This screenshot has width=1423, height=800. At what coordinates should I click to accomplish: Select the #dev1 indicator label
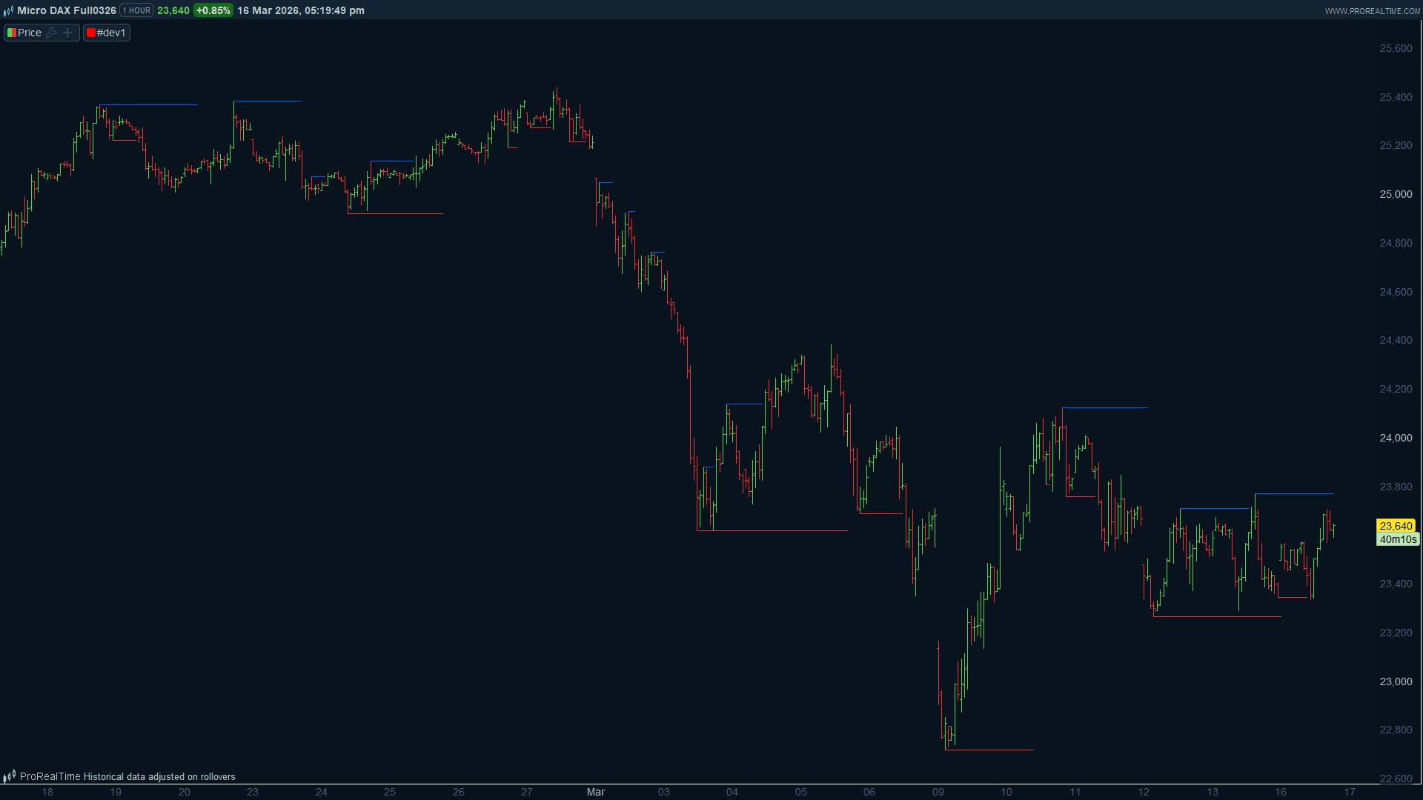coord(111,33)
